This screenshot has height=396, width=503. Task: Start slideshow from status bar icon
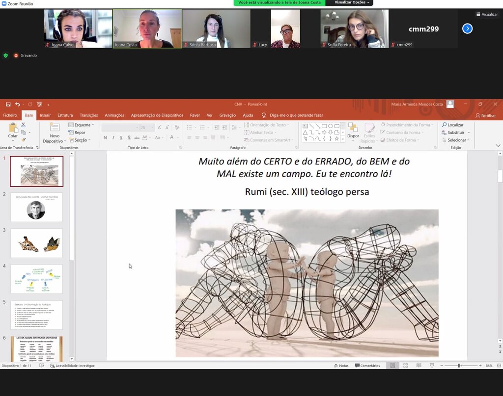(432, 366)
